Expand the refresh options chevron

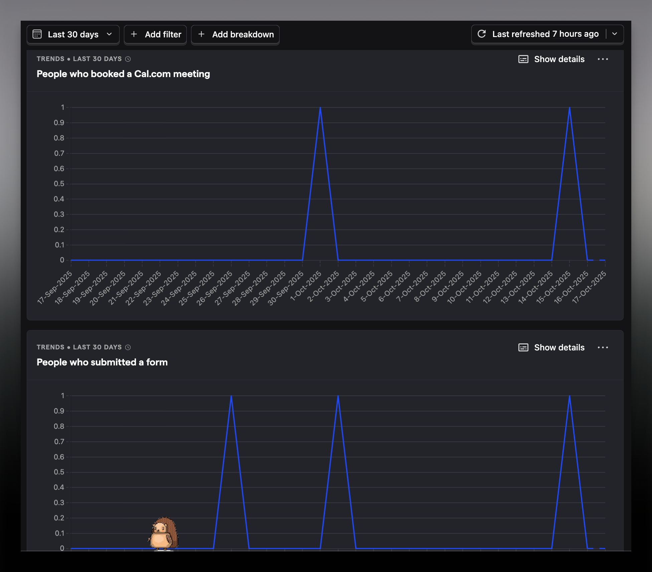[x=615, y=34]
